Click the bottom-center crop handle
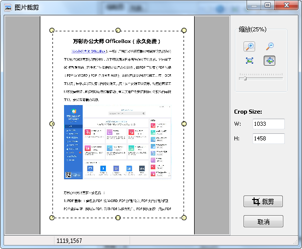Screen dimensions: 302x249 pyautogui.click(x=118, y=218)
